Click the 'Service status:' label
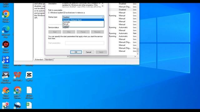This screenshot has width=200, height=112. pyautogui.click(x=53, y=27)
